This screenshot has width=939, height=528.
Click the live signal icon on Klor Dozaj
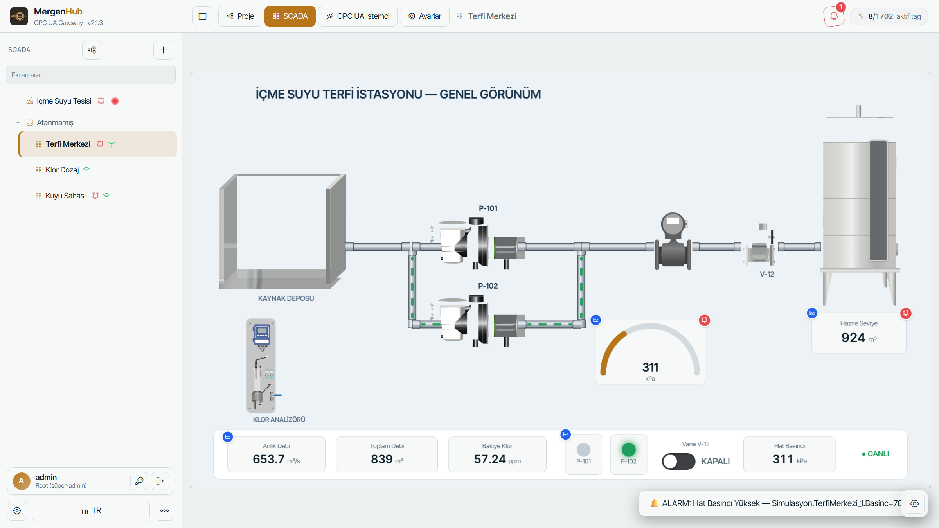86,170
